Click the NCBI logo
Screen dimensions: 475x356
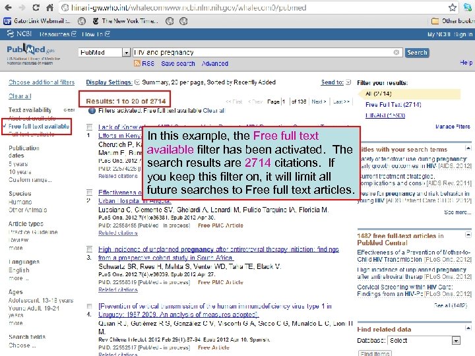19,34
